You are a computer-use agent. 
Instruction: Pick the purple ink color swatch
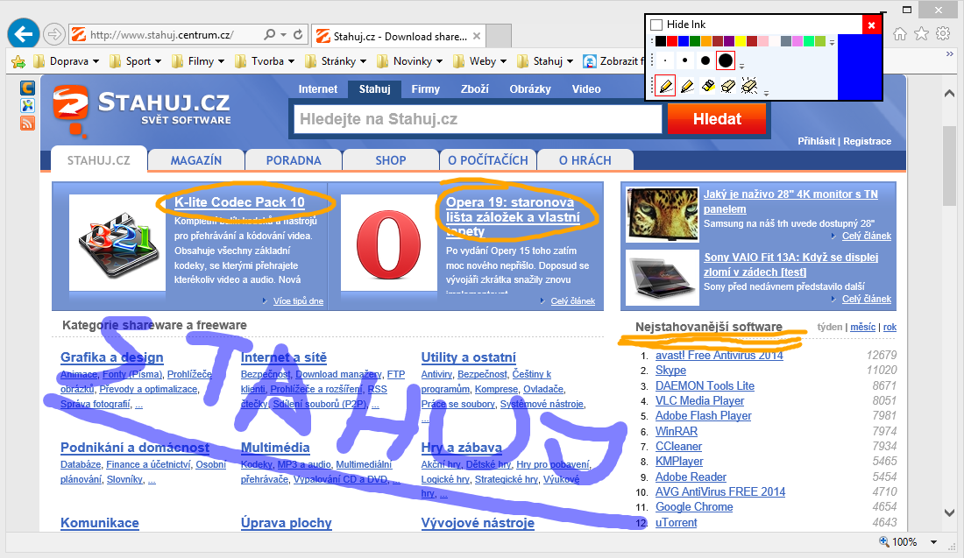[x=729, y=41]
